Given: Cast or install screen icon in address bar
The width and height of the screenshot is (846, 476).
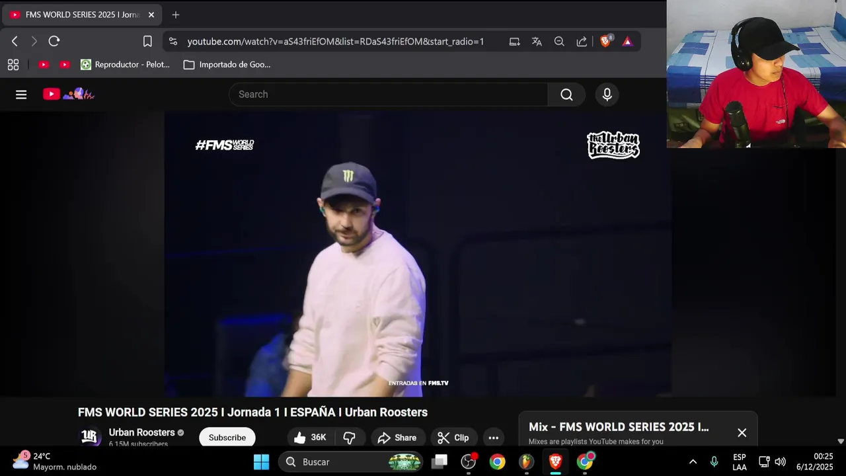Looking at the screenshot, I should (514, 42).
